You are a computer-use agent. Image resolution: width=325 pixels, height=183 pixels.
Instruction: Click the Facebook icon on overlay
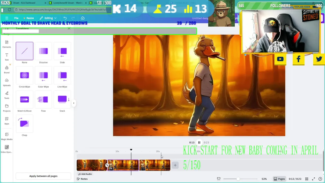pos(299,59)
